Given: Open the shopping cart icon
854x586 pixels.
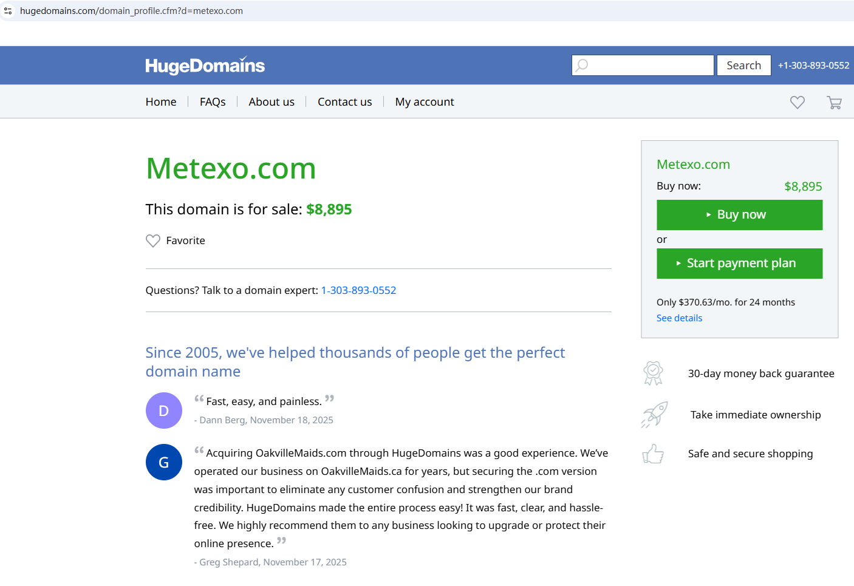Looking at the screenshot, I should click(834, 103).
